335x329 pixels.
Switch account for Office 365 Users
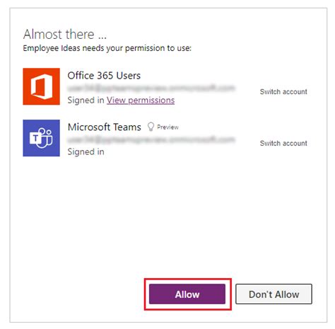[x=283, y=92]
